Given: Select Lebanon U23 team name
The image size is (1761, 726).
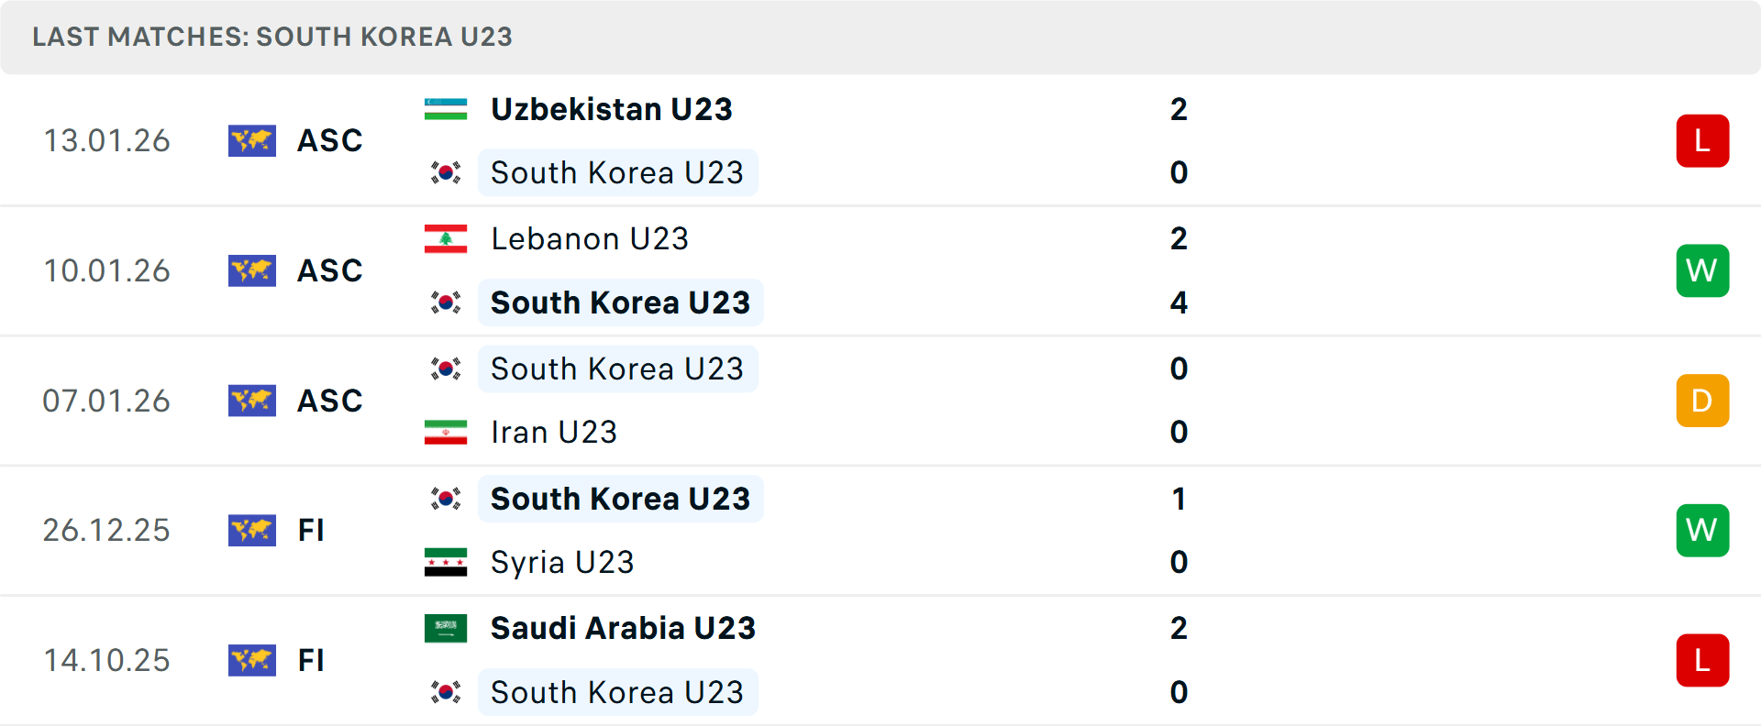Looking at the screenshot, I should 589,238.
